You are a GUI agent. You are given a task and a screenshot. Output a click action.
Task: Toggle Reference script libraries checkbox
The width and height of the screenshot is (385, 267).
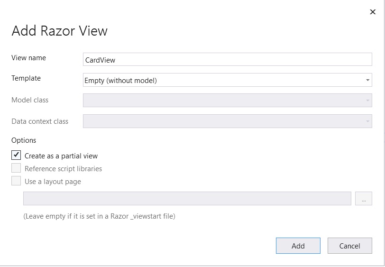tap(16, 168)
